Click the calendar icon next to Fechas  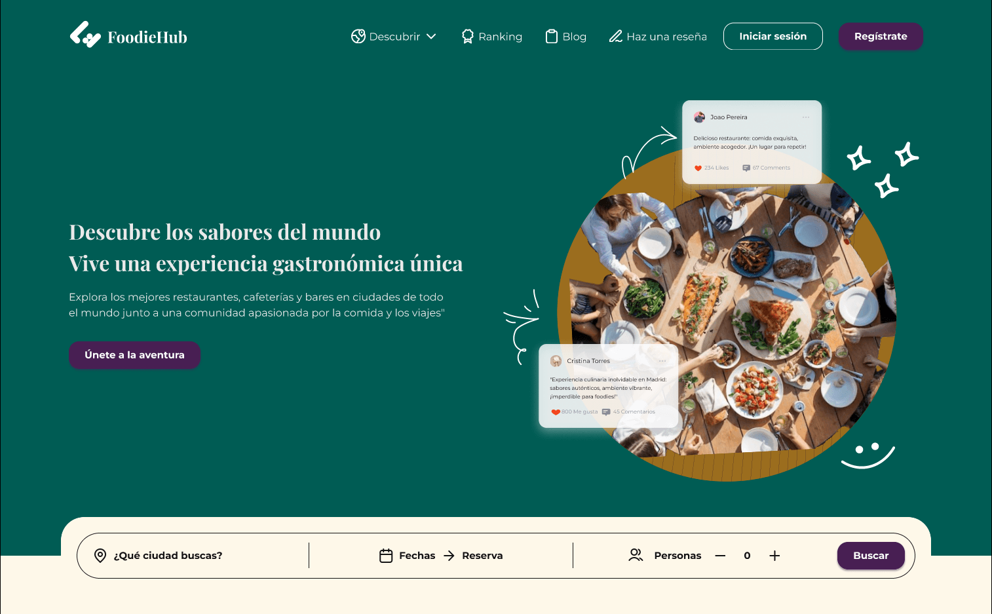386,556
